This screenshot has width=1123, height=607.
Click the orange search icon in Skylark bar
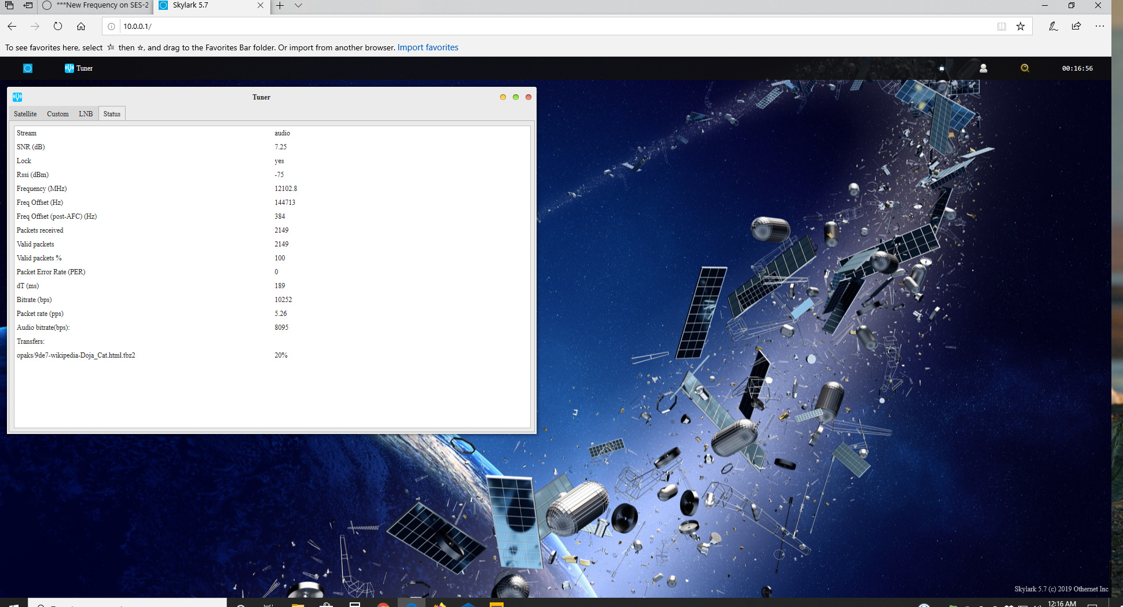(1025, 68)
